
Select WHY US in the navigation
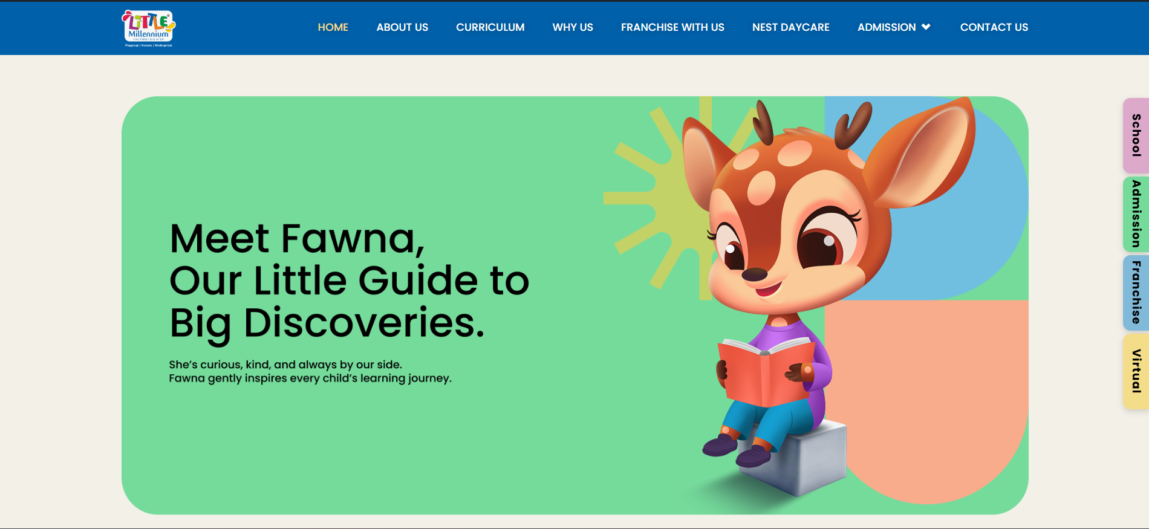pyautogui.click(x=573, y=27)
